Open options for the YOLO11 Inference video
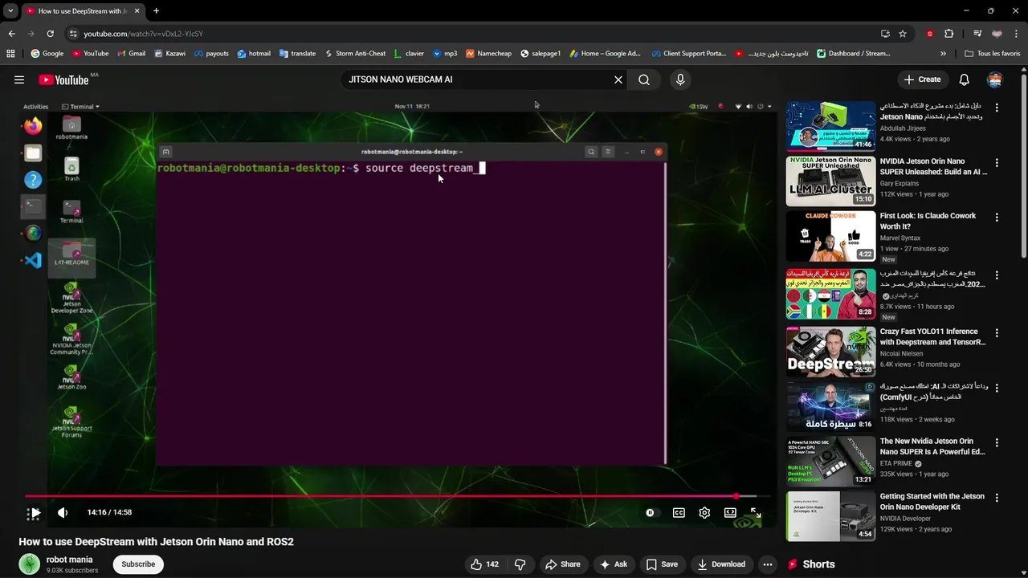Viewport: 1028px width, 578px height. coord(997,332)
